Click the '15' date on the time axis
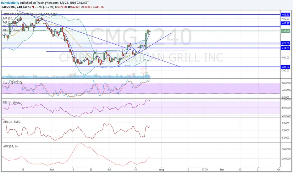This screenshot has width=293, height=173. (x=188, y=170)
